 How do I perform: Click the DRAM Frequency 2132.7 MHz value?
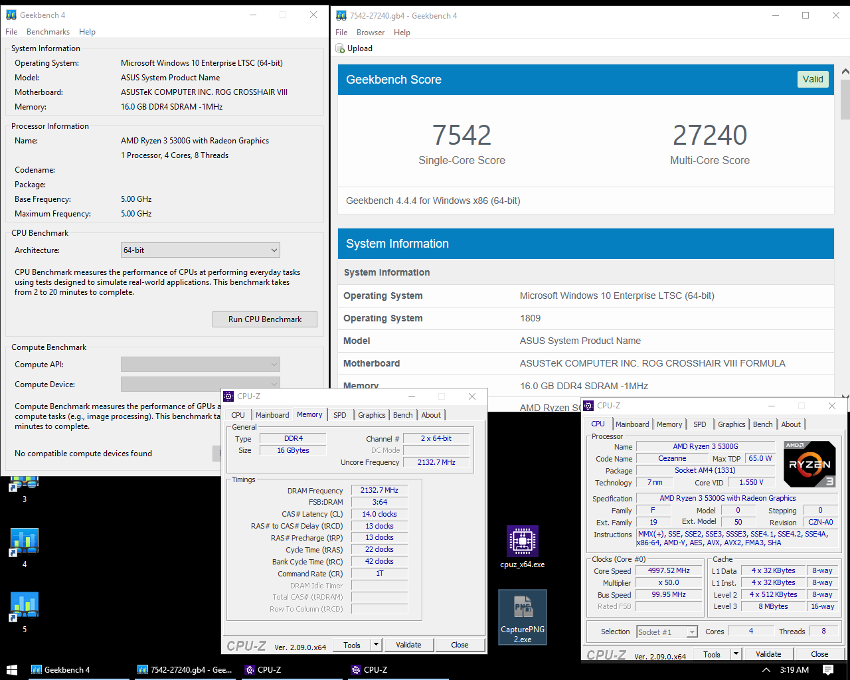pos(379,491)
